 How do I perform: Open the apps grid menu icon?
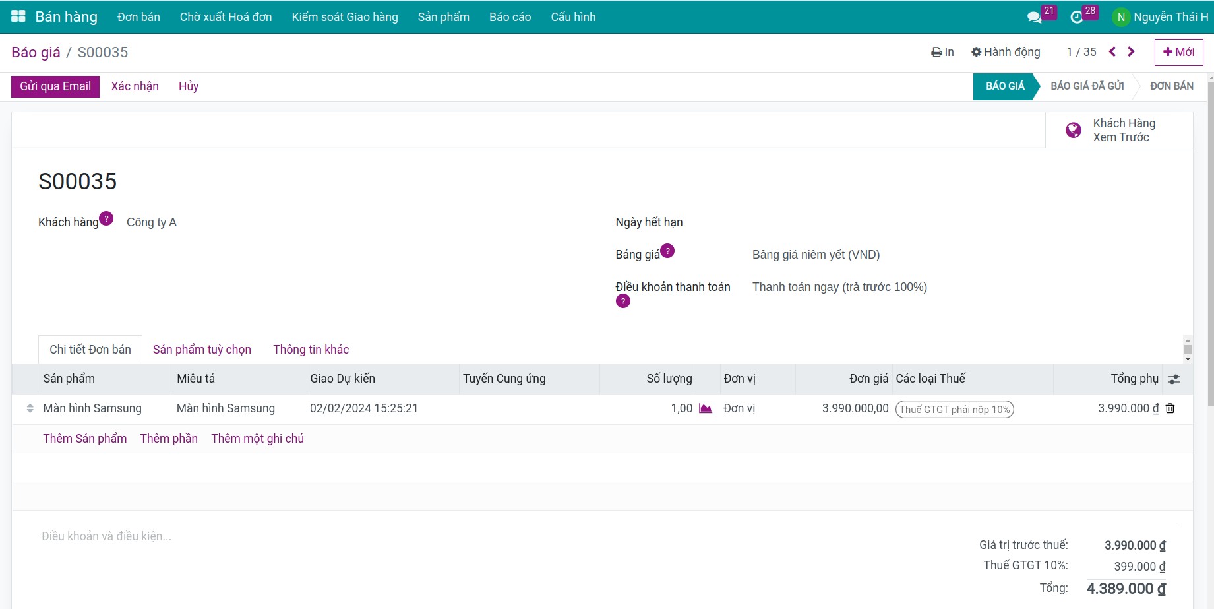18,16
